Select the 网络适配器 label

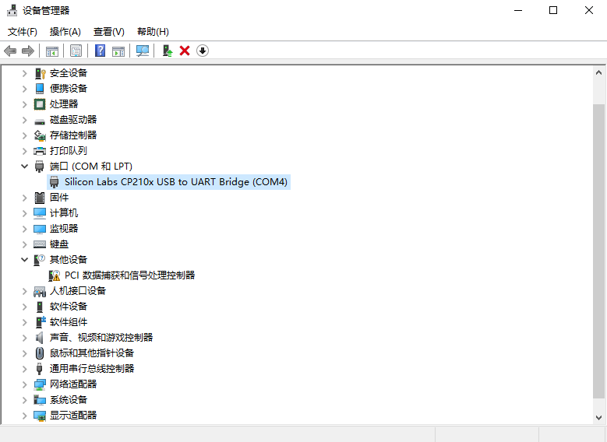click(x=73, y=384)
